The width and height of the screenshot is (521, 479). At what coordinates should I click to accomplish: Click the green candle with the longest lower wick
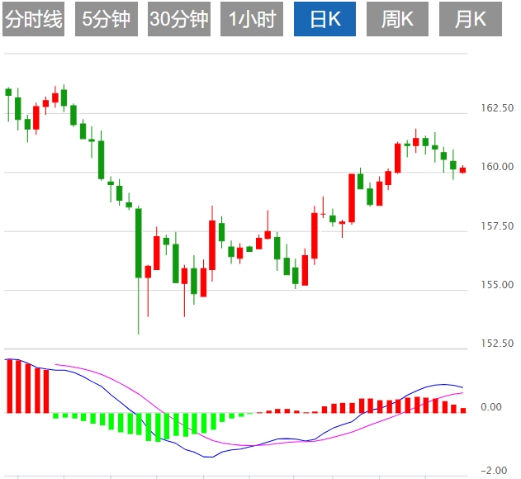tap(139, 244)
